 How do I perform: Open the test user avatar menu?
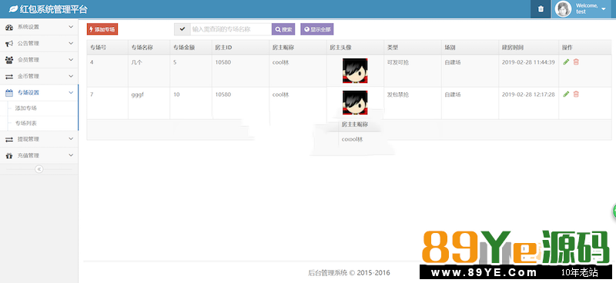(x=563, y=9)
